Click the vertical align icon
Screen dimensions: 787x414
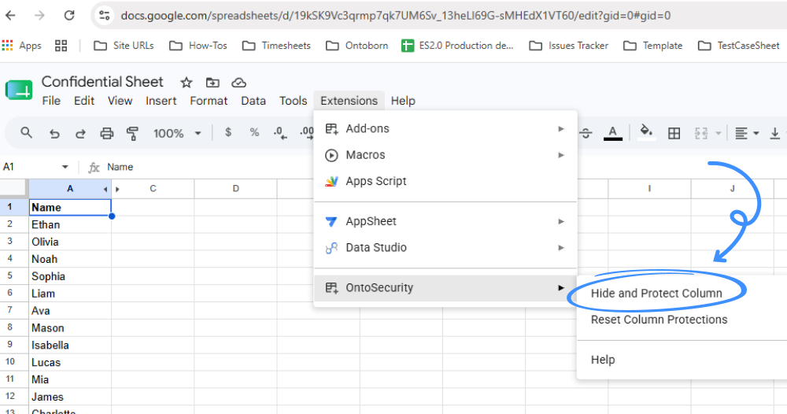coord(775,134)
